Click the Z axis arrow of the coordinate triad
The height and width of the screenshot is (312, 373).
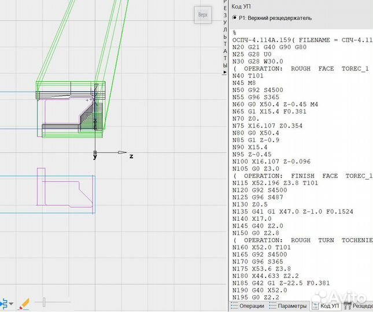(x=122, y=153)
